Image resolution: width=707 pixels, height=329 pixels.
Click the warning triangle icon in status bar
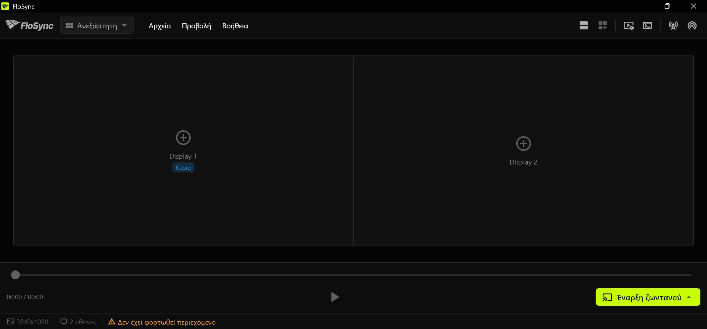(x=112, y=322)
